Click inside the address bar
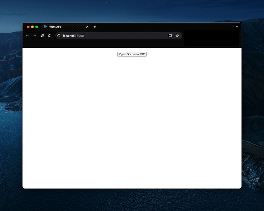Screen dimensions: 264x211 (x=112, y=36)
